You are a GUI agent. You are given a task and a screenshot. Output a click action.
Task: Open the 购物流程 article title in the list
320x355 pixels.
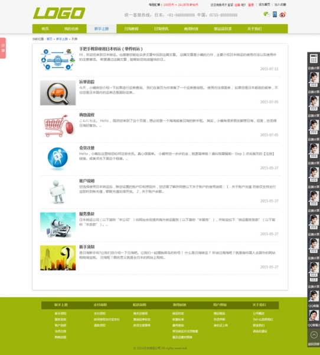(x=87, y=115)
